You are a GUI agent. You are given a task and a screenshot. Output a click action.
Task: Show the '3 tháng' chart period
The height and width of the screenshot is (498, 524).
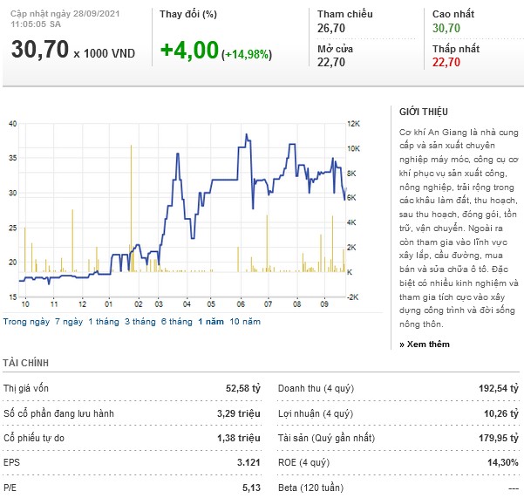[140, 322]
